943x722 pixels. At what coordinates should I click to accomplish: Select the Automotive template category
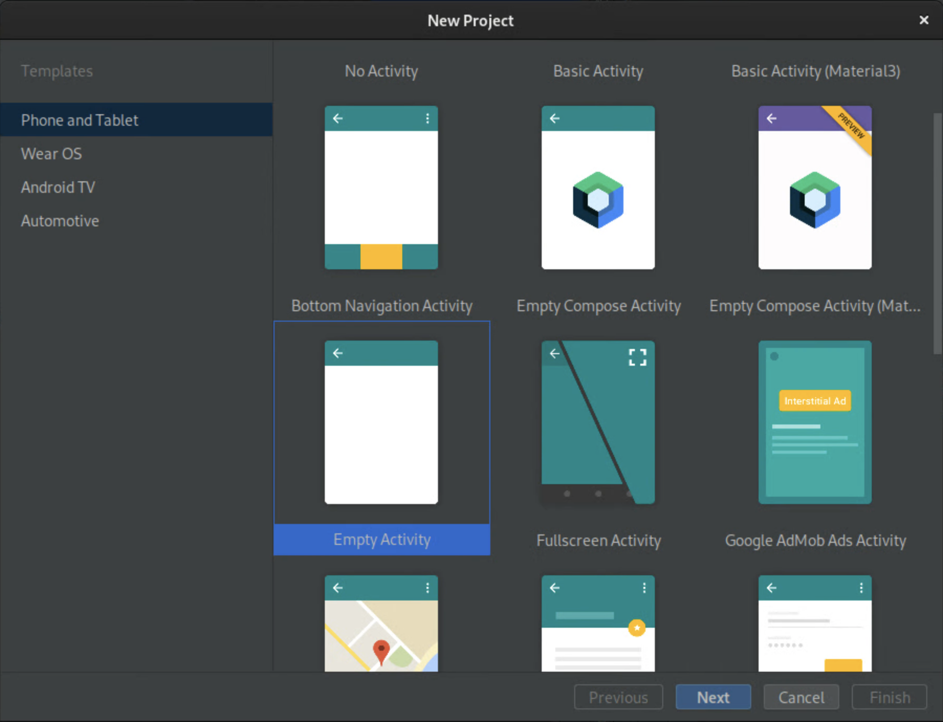(60, 221)
